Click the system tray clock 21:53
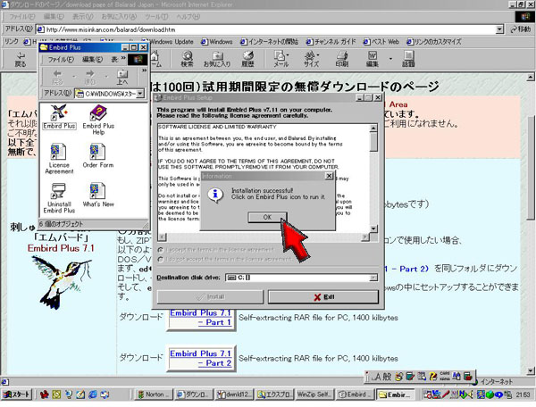This screenshot has height=407, width=536. (523, 395)
